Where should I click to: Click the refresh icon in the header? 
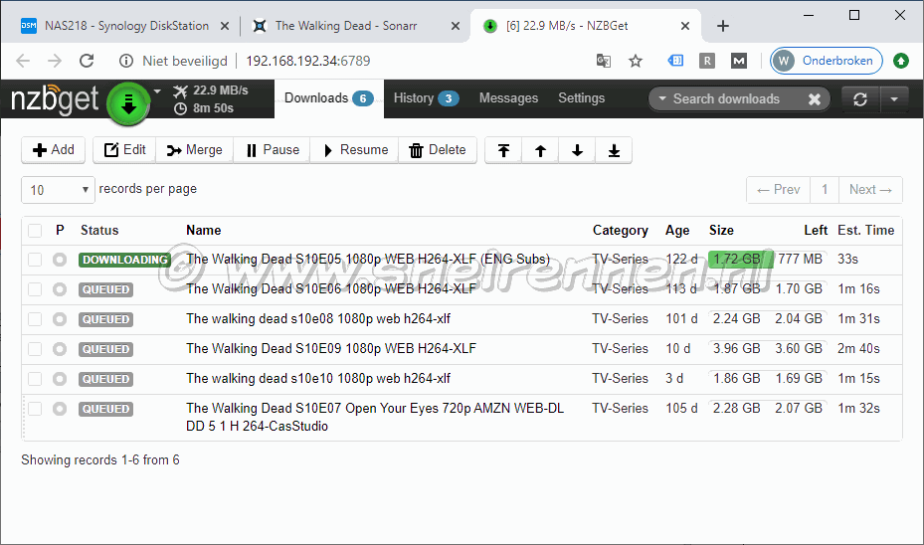[x=860, y=99]
